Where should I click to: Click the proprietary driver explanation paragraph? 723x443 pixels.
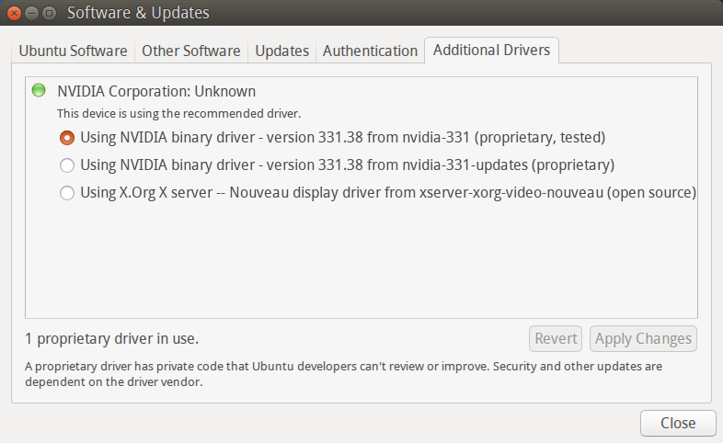[x=343, y=374]
